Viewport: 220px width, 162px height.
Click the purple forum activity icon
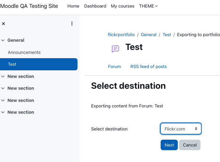pos(115,49)
